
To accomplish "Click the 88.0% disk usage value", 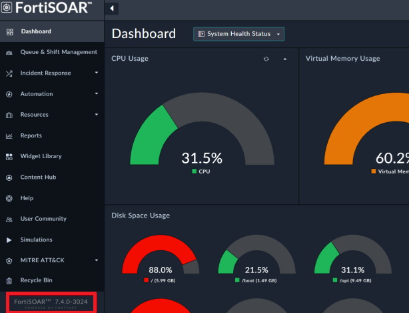I will tap(161, 270).
